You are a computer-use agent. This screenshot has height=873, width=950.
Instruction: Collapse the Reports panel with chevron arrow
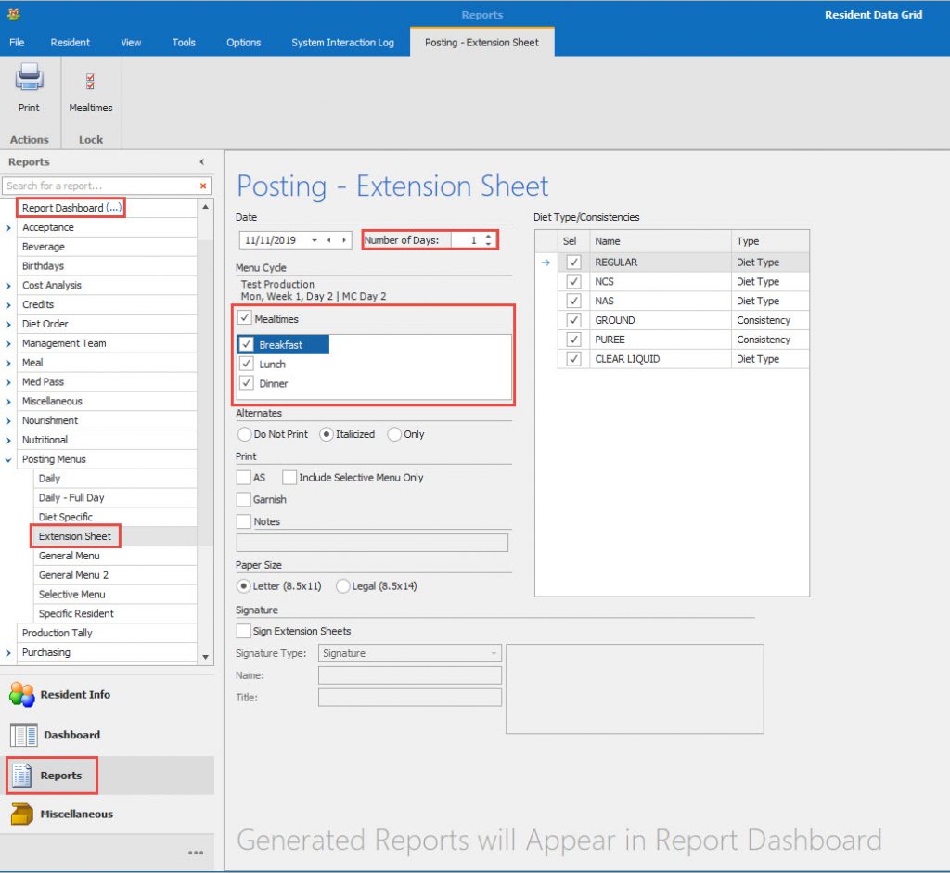point(202,162)
